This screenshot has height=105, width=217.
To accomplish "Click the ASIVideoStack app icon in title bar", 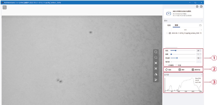I will [3, 3].
